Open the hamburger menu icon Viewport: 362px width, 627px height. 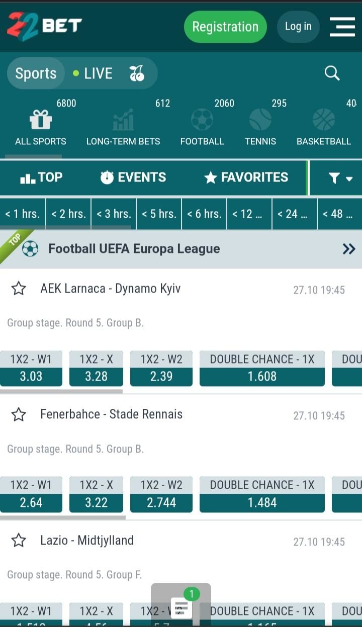click(342, 27)
